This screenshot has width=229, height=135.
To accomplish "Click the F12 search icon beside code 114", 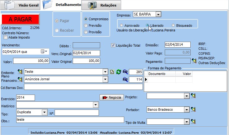I will coord(125,79).
